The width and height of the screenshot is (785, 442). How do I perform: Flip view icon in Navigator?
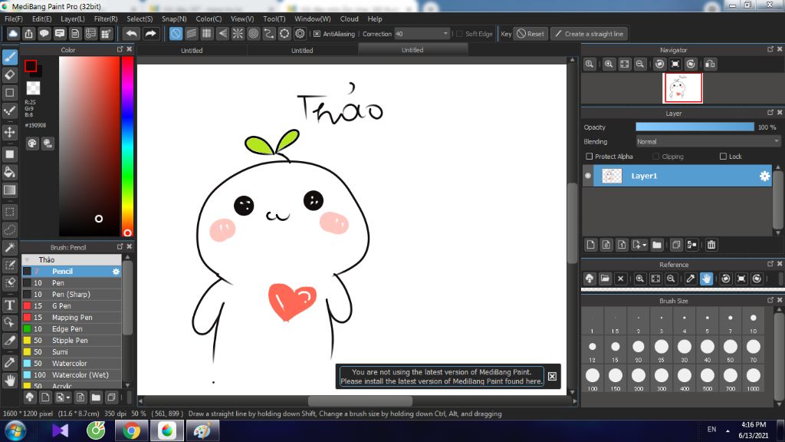[x=710, y=64]
